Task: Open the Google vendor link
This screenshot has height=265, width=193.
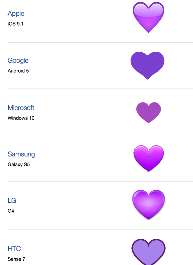Action: (x=18, y=61)
